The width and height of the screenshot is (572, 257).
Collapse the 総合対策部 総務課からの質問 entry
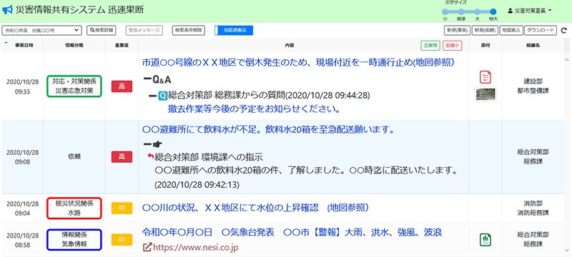point(153,96)
